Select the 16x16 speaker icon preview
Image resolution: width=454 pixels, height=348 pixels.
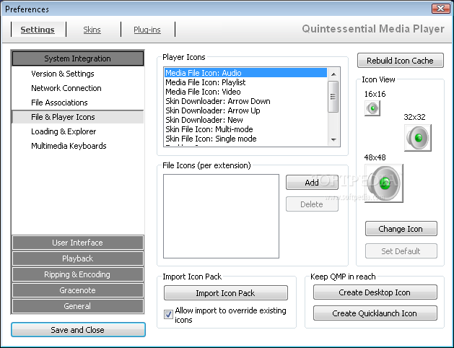click(x=372, y=108)
